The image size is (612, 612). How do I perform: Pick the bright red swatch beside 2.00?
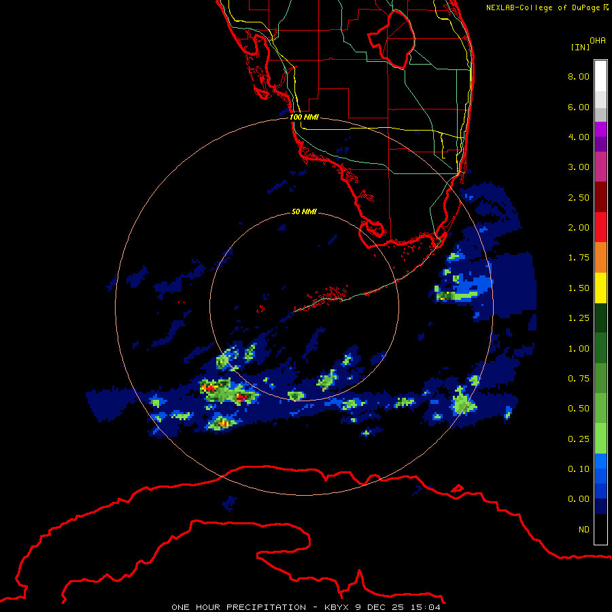(600, 227)
